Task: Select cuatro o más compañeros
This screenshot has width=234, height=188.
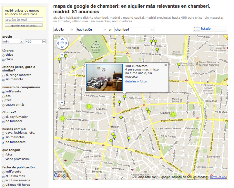Action: (x=3, y=105)
